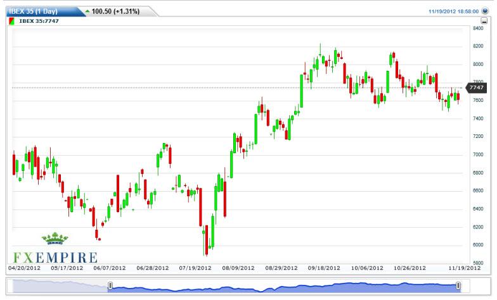Click the 6000 price axis label
The height and width of the screenshot is (300, 497).
[x=478, y=245]
